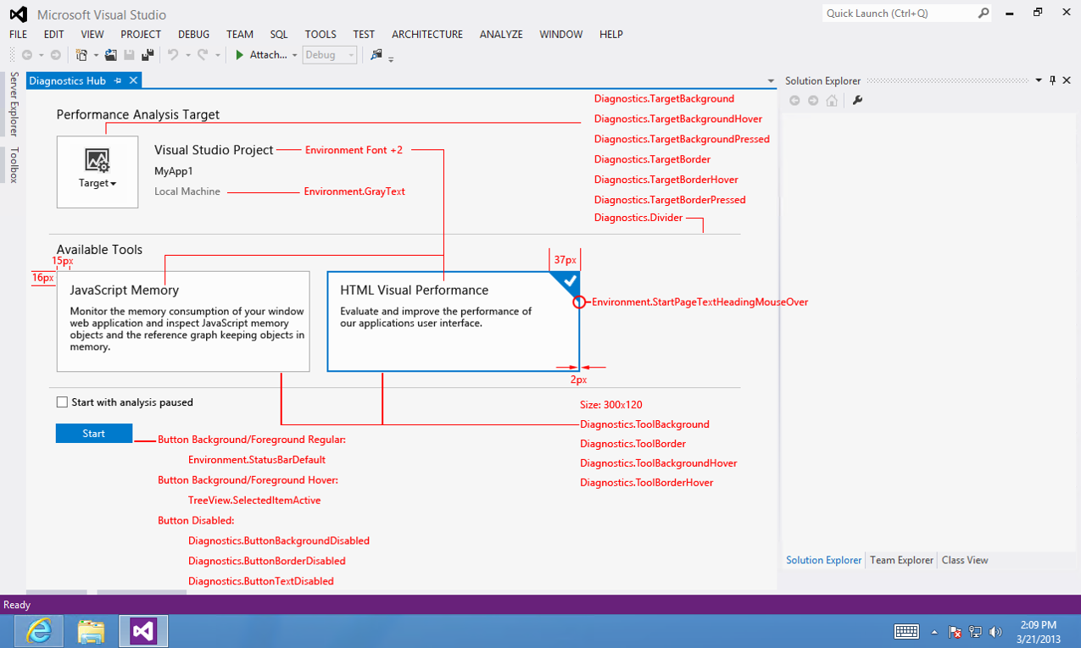The image size is (1081, 648).
Task: Click the Undo toolbar icon
Action: [173, 55]
